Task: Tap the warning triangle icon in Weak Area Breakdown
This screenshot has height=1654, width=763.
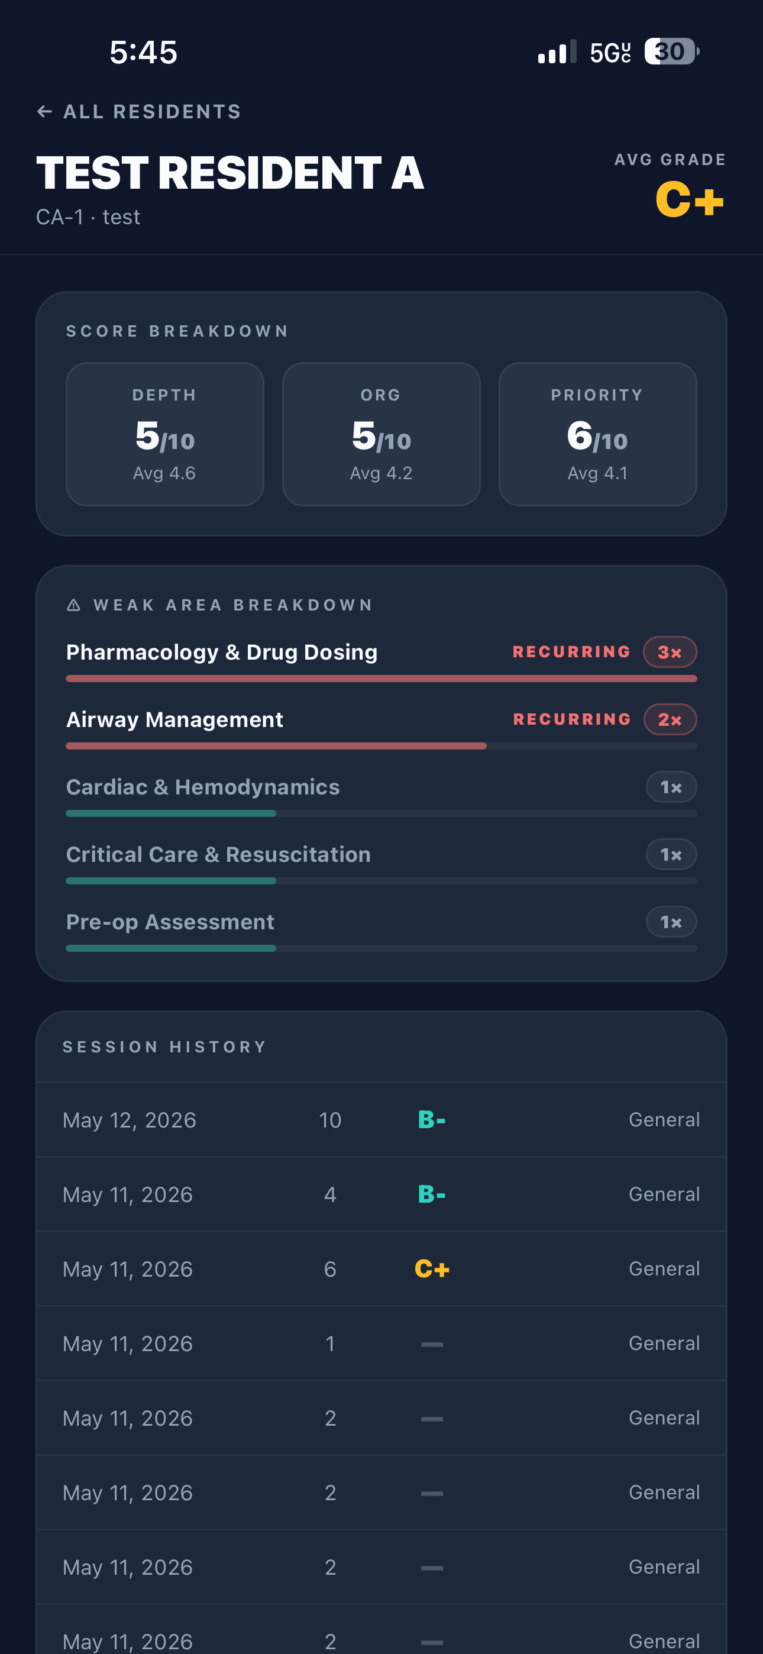Action: [74, 605]
